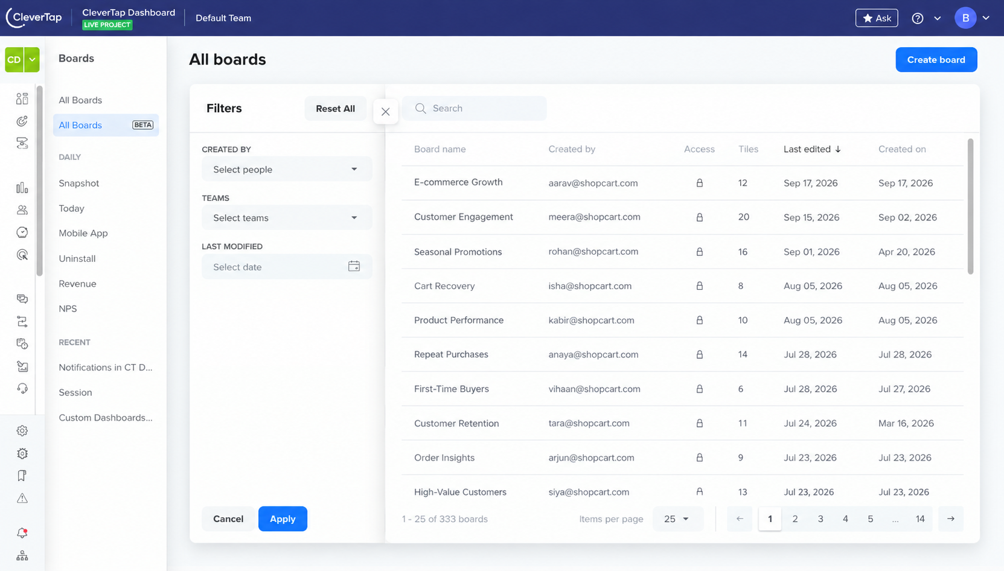Open the journeys flow icon in left rail

[x=22, y=322]
